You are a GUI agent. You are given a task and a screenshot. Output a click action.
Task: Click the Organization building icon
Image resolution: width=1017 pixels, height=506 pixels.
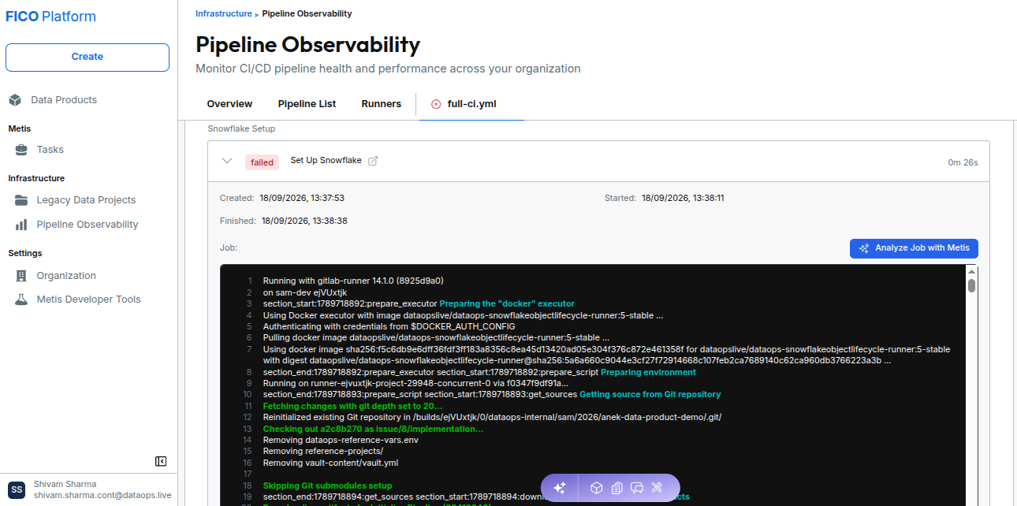21,276
